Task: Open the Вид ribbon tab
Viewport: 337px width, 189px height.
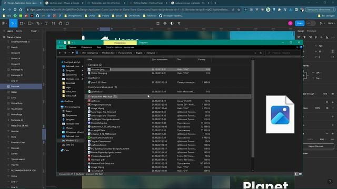Action: click(x=99, y=47)
